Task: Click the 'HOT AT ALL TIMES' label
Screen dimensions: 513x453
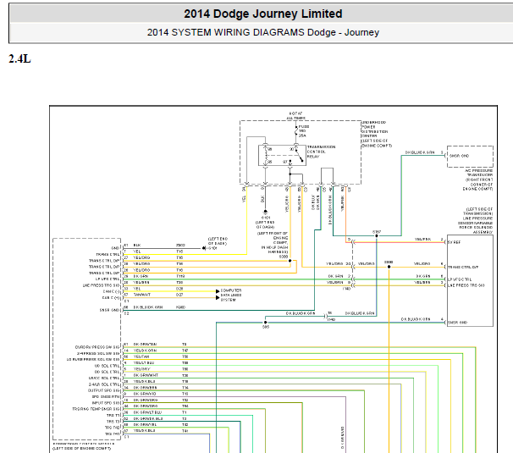Action: point(295,115)
